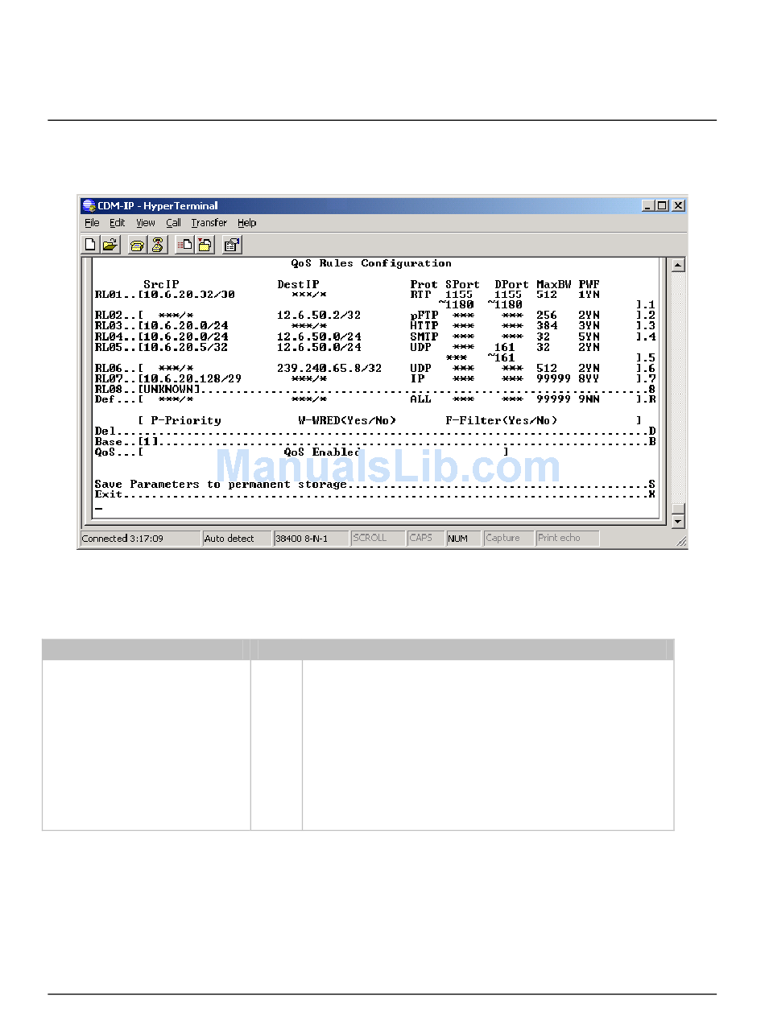The width and height of the screenshot is (765, 1020).
Task: Click the Print echo status indicator
Action: (x=568, y=539)
